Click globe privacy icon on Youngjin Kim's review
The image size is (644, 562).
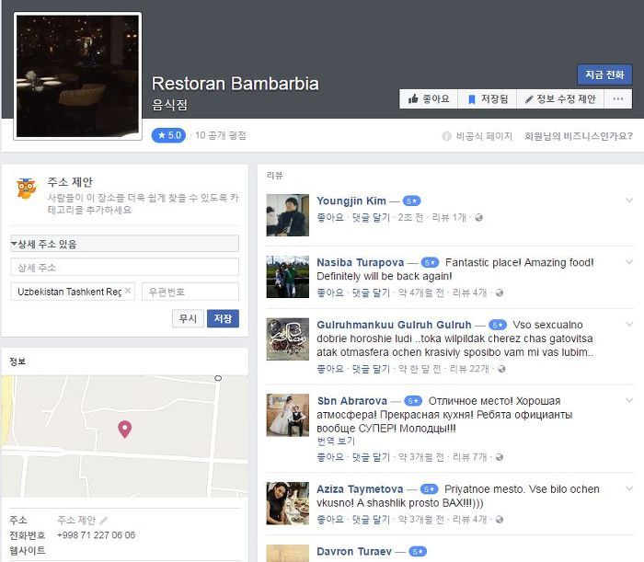pyautogui.click(x=478, y=218)
